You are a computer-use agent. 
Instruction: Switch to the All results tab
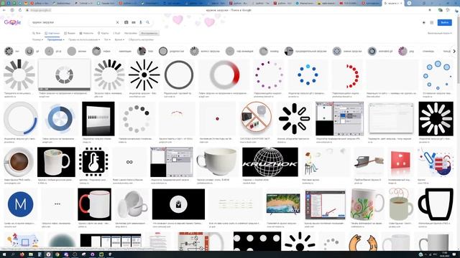[x=37, y=33]
